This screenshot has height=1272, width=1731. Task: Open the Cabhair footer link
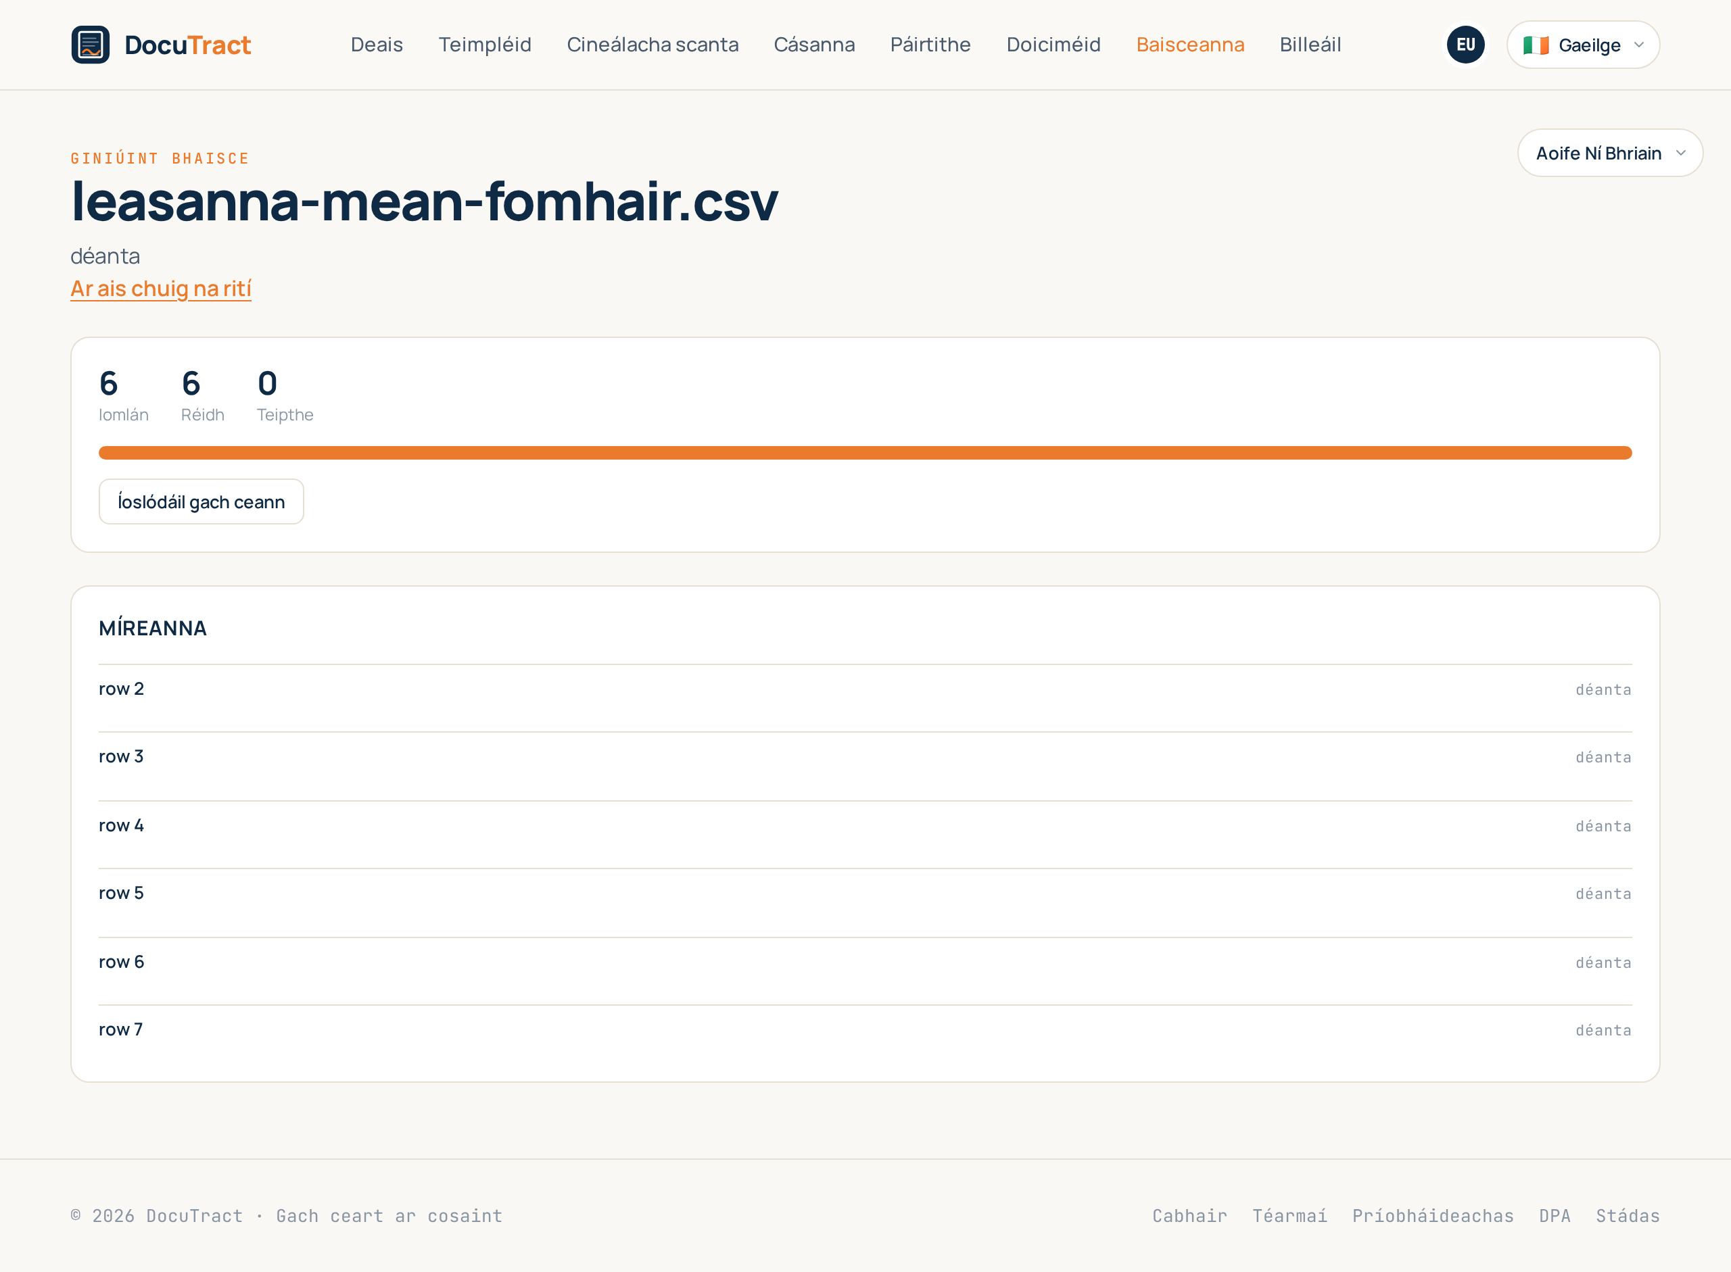pyautogui.click(x=1189, y=1216)
